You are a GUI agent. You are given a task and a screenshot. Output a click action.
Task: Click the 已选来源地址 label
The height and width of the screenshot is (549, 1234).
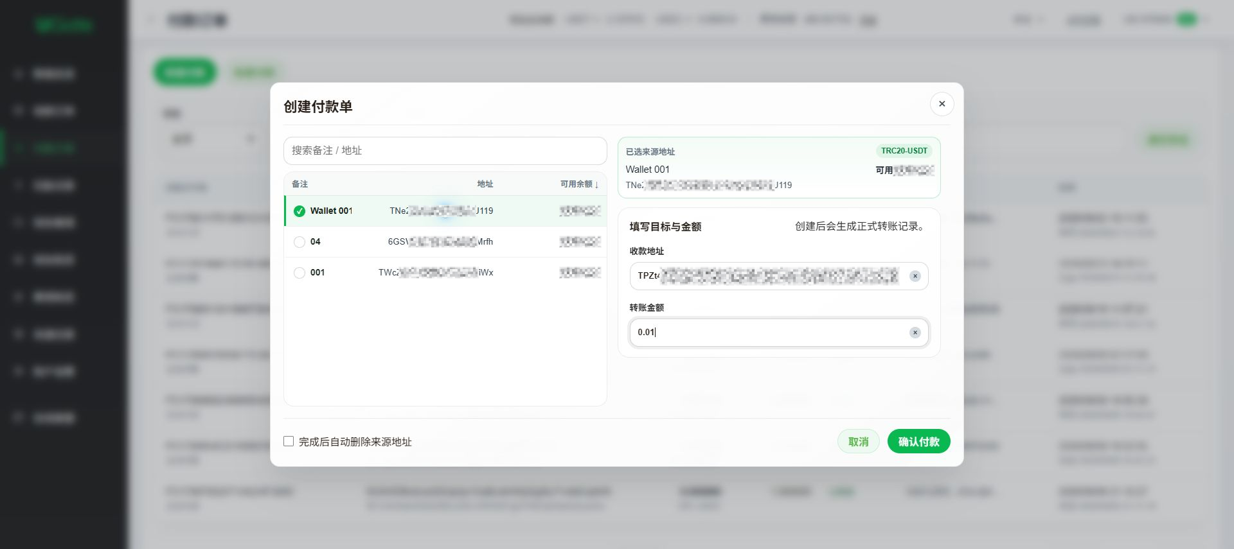650,152
